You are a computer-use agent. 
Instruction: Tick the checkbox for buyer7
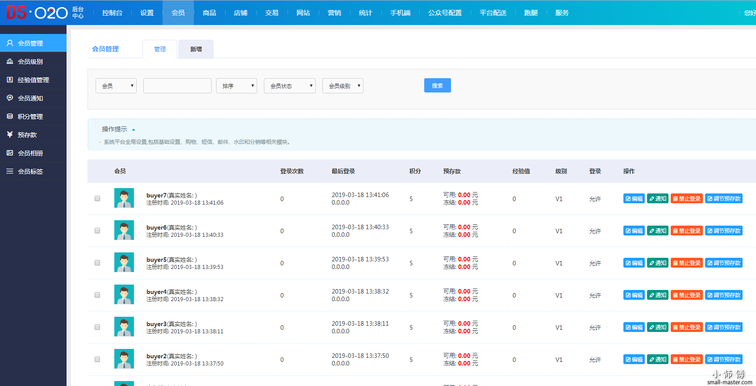(x=97, y=198)
